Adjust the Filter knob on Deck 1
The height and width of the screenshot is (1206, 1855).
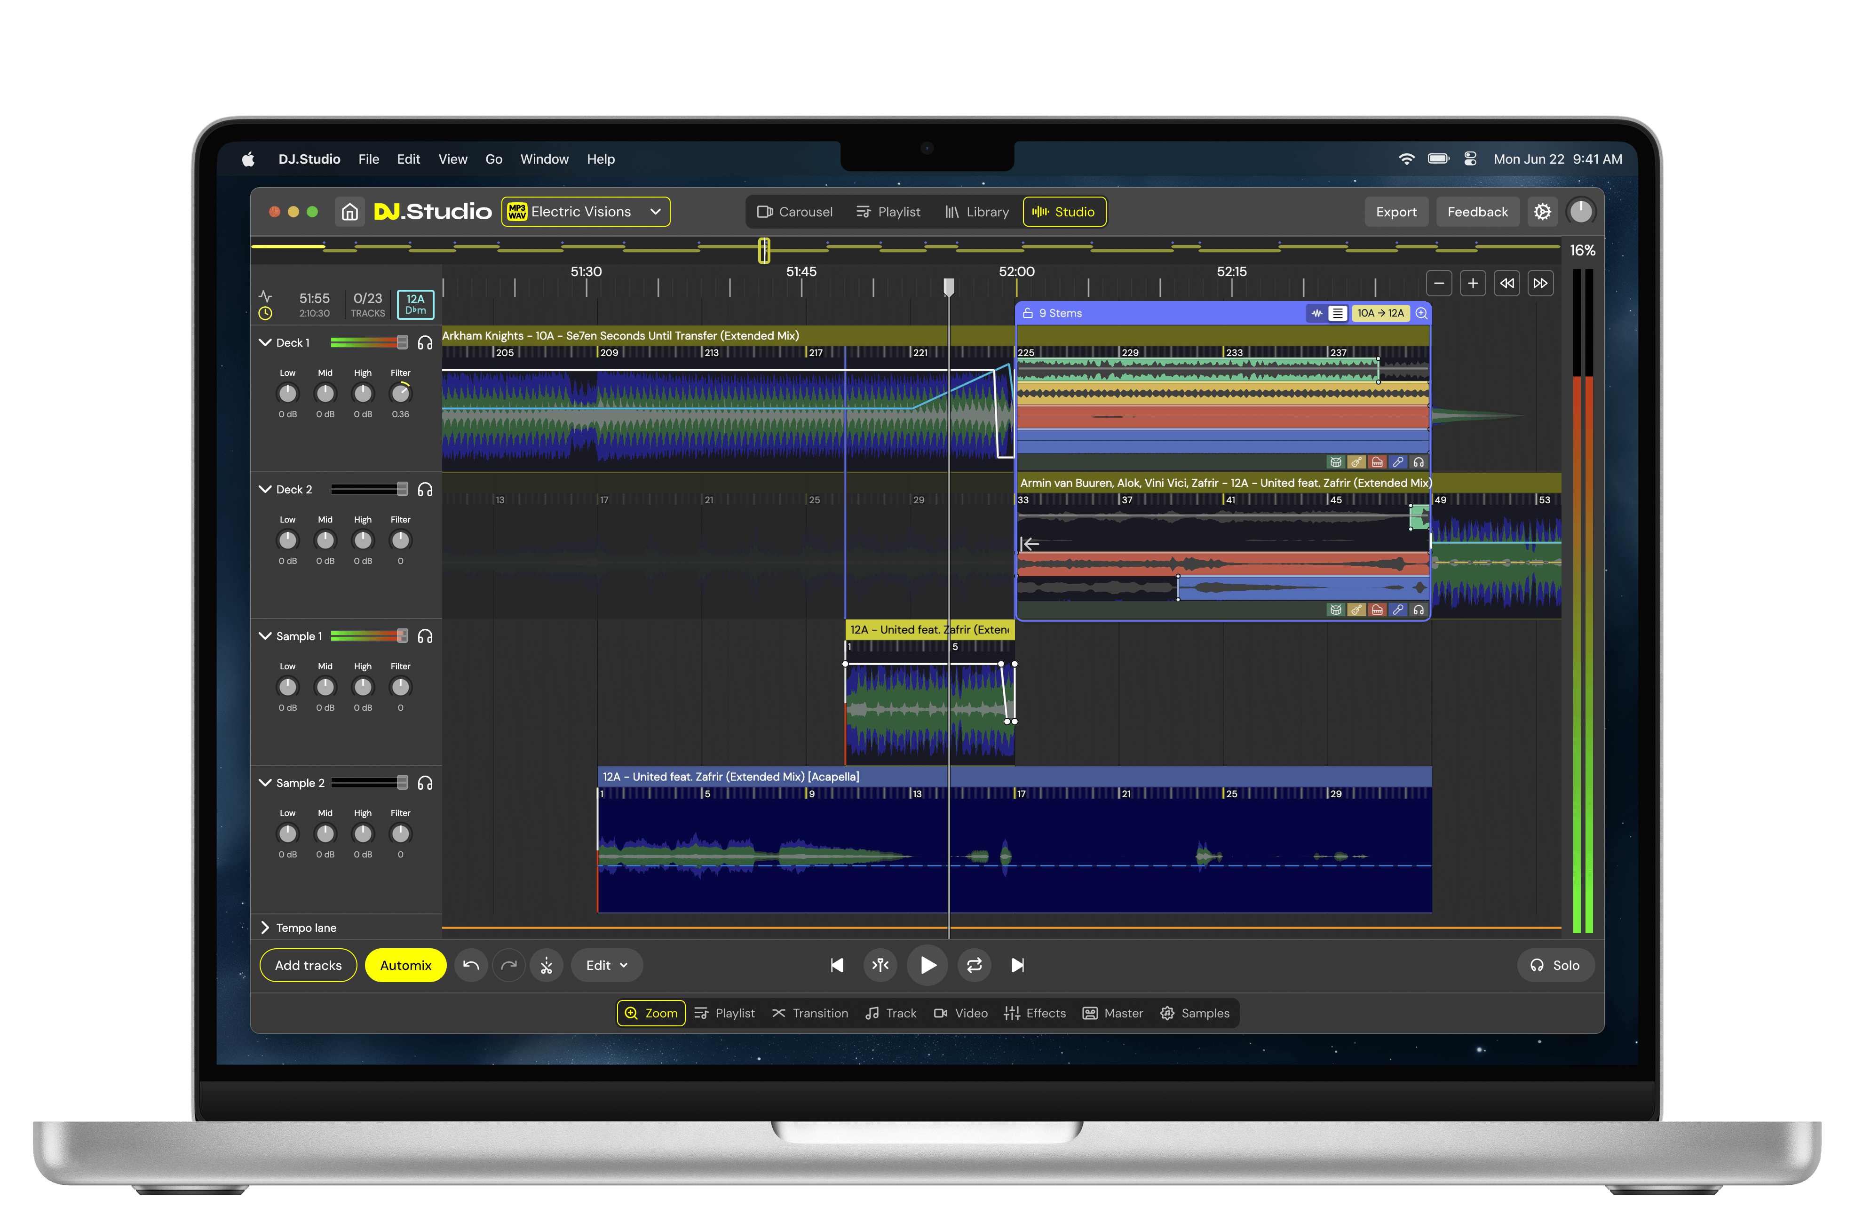(x=400, y=395)
